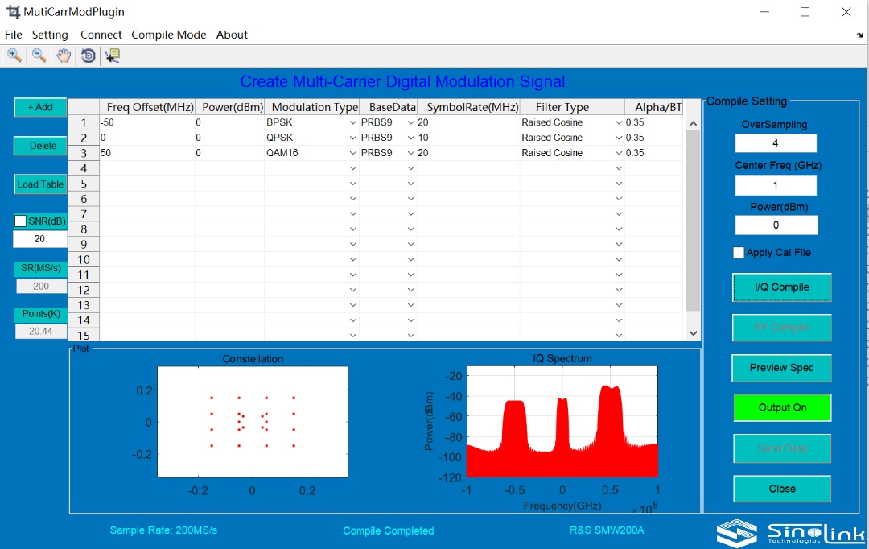Click the table scrollbar up arrow

(693, 124)
